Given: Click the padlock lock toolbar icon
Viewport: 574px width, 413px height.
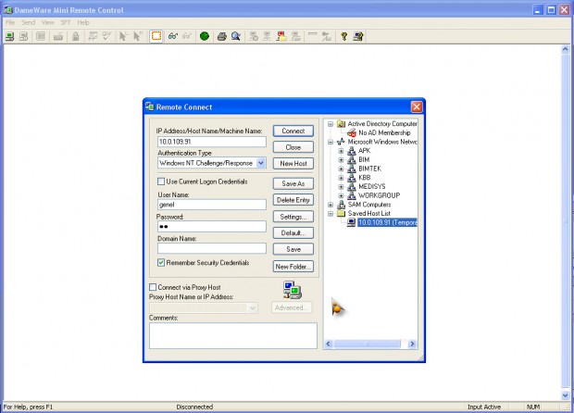Looking at the screenshot, I should click(x=75, y=36).
